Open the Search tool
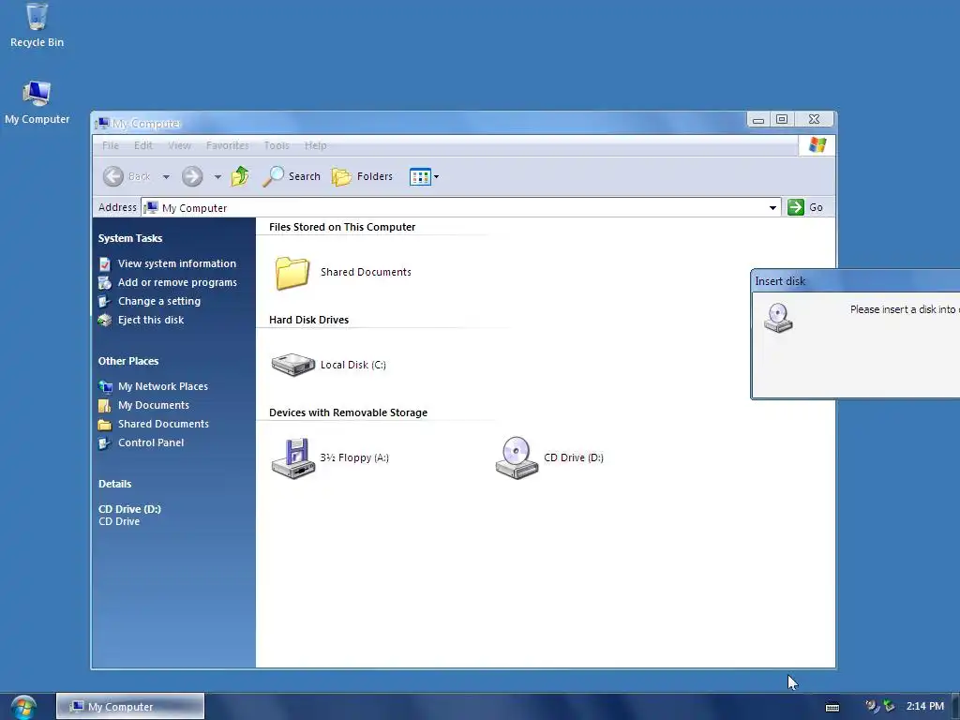Viewport: 960px width, 720px height. click(x=292, y=176)
